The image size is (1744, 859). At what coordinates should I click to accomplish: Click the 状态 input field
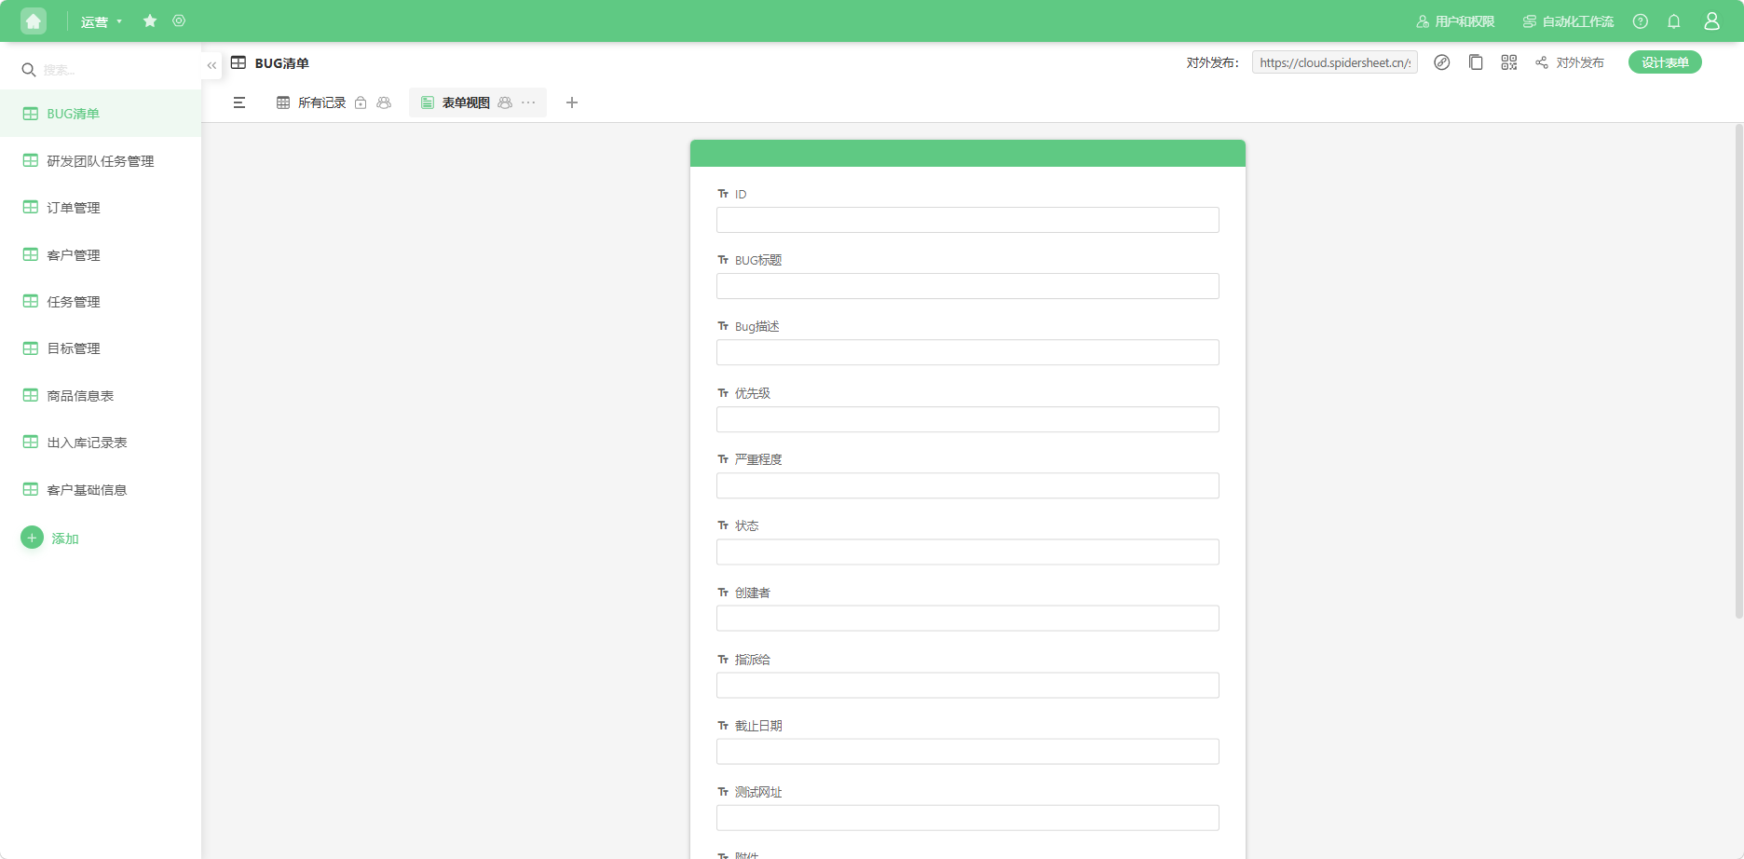968,552
